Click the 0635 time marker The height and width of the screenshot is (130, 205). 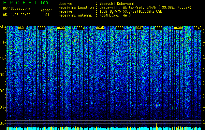tap(100, 28)
